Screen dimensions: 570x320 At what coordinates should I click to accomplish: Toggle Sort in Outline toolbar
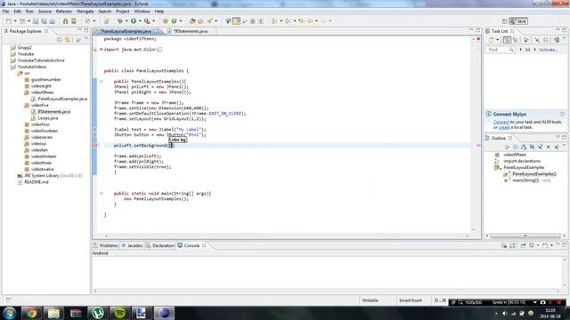(x=524, y=147)
